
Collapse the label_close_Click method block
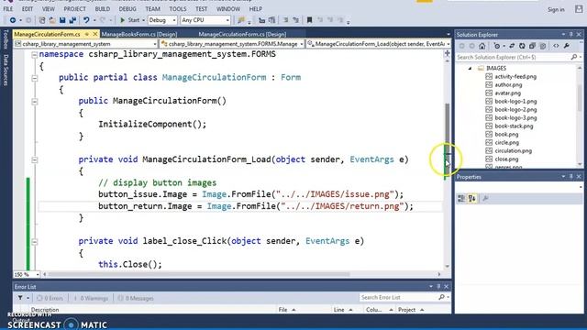coord(35,242)
